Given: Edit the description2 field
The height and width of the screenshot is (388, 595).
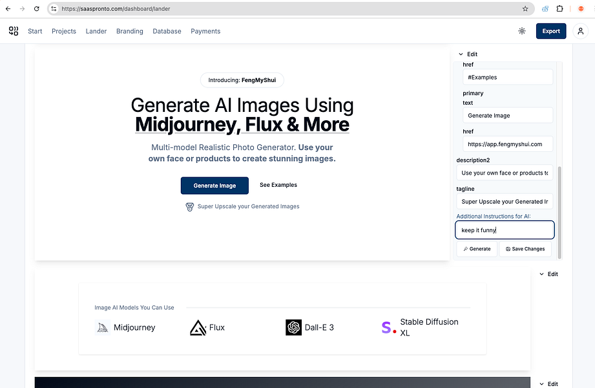Looking at the screenshot, I should [505, 173].
